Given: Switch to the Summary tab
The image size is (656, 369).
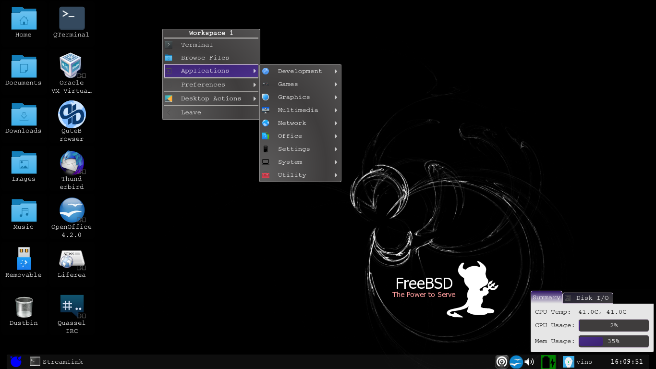Looking at the screenshot, I should (547, 297).
